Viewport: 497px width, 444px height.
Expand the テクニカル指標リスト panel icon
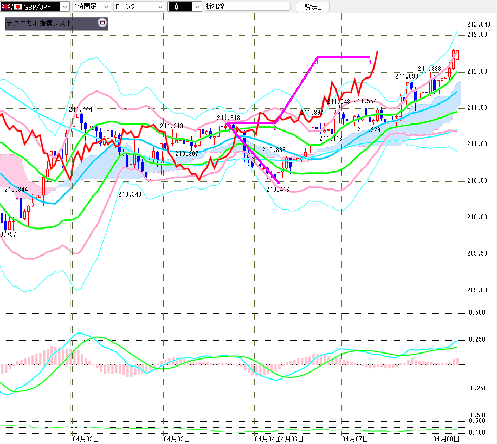(101, 23)
